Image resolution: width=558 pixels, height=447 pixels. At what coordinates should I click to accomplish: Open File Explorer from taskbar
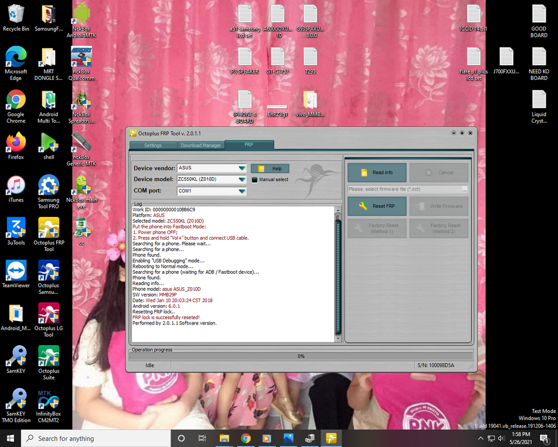224,439
